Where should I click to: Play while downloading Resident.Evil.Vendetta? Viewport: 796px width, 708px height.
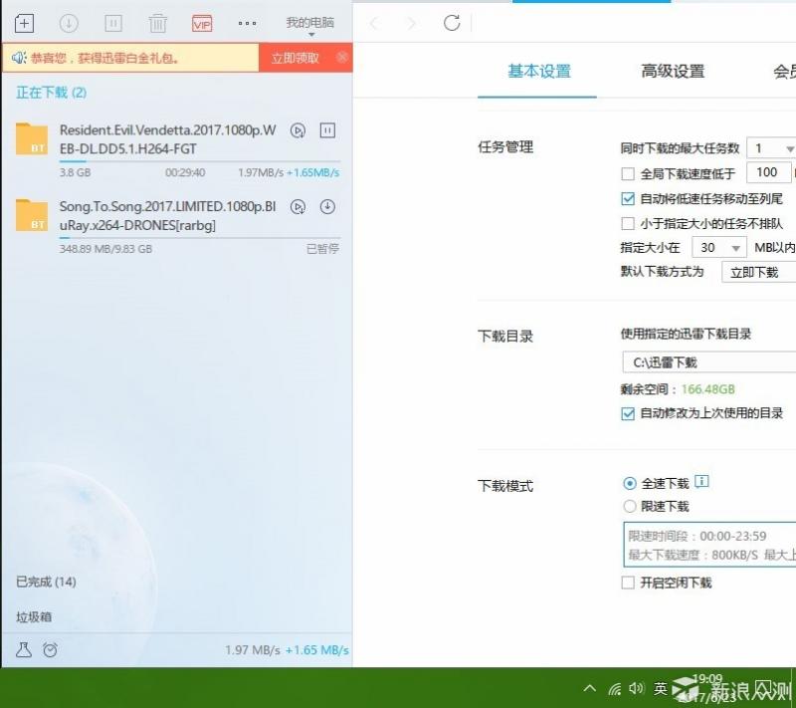tap(298, 130)
